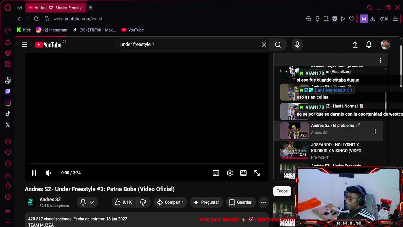The height and width of the screenshot is (227, 403).
Task: Save video with Guardar button
Action: click(240, 202)
